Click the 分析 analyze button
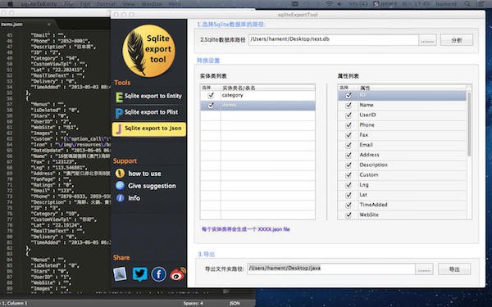Viewport: 492px width, 307px height. tap(457, 40)
